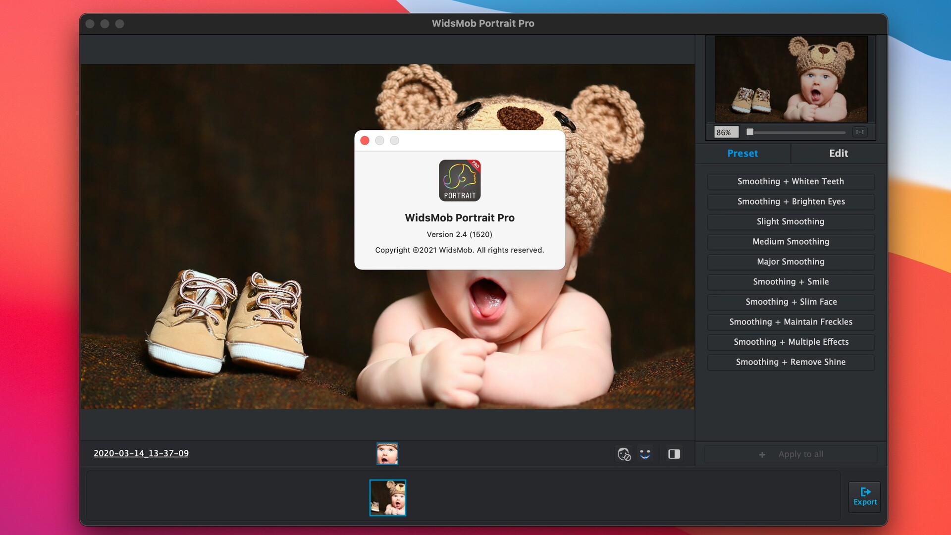951x535 pixels.
Task: Toggle Smoothing + Multiple Effects preset
Action: (x=791, y=342)
